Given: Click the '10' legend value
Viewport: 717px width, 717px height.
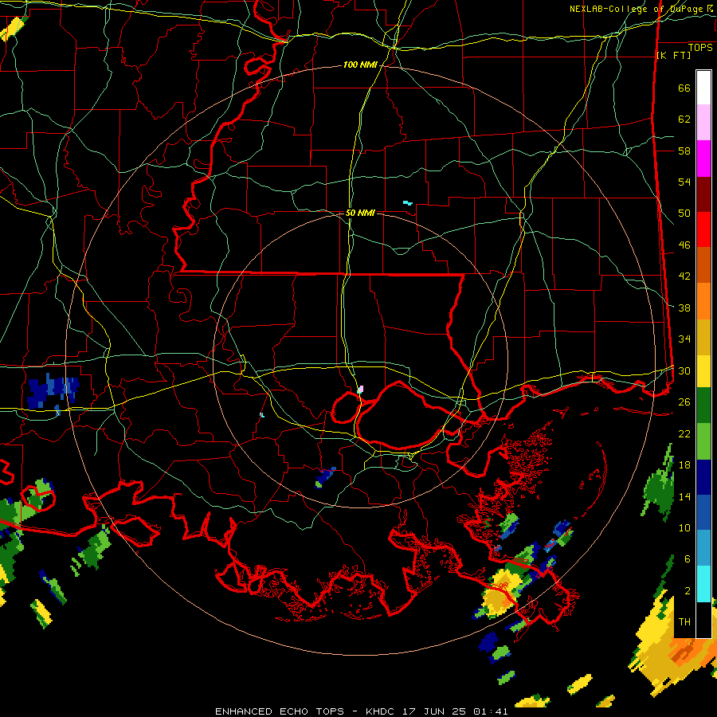Looking at the screenshot, I should point(684,527).
